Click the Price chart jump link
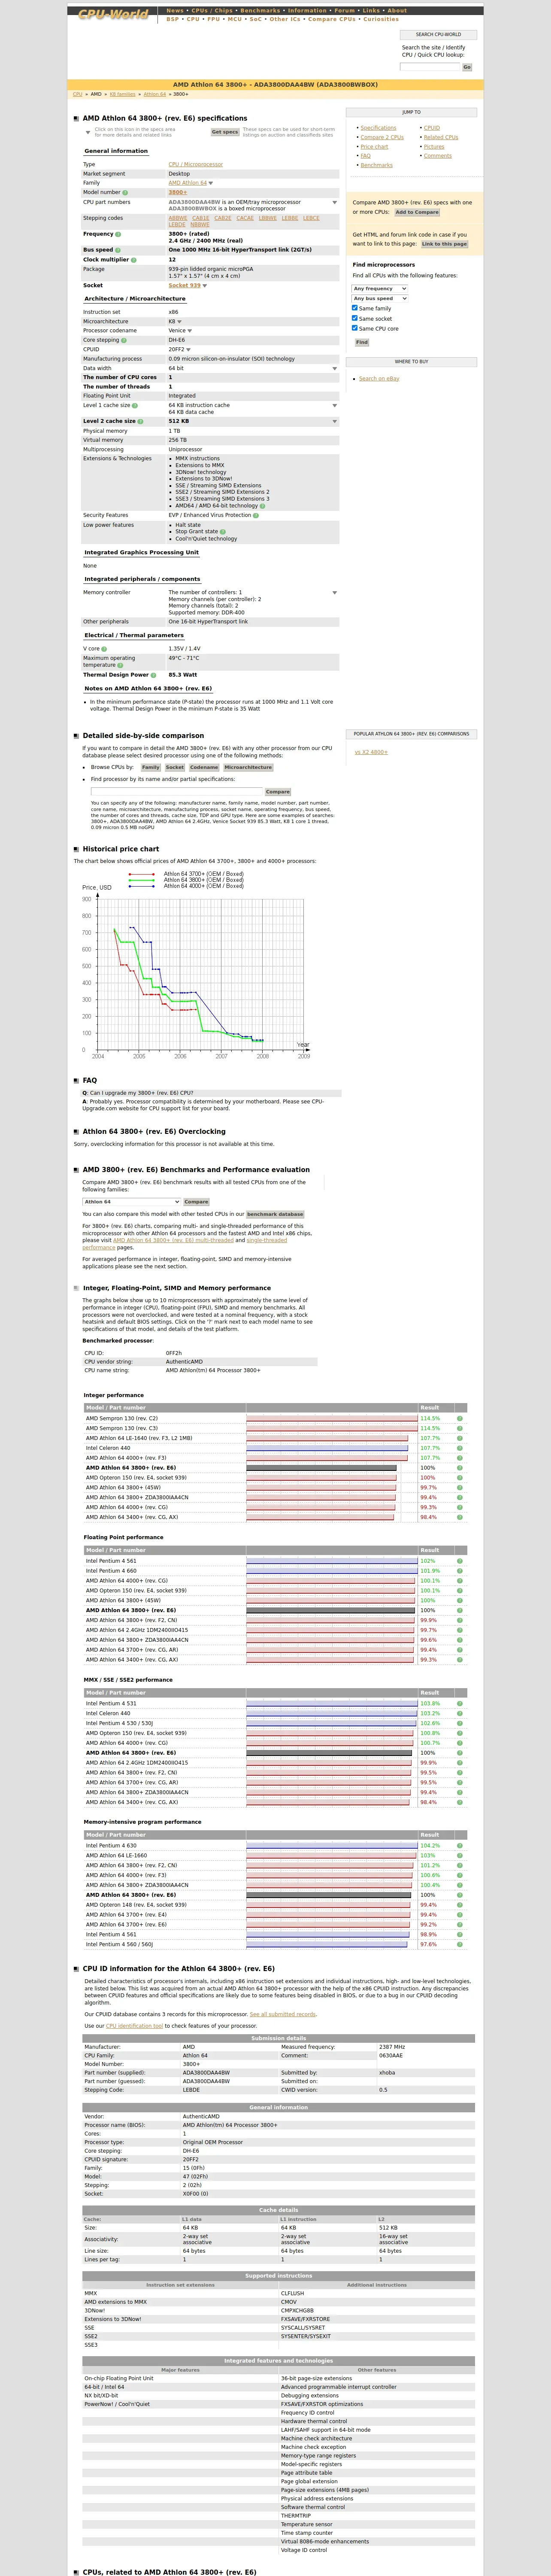551x2576 pixels. [374, 146]
